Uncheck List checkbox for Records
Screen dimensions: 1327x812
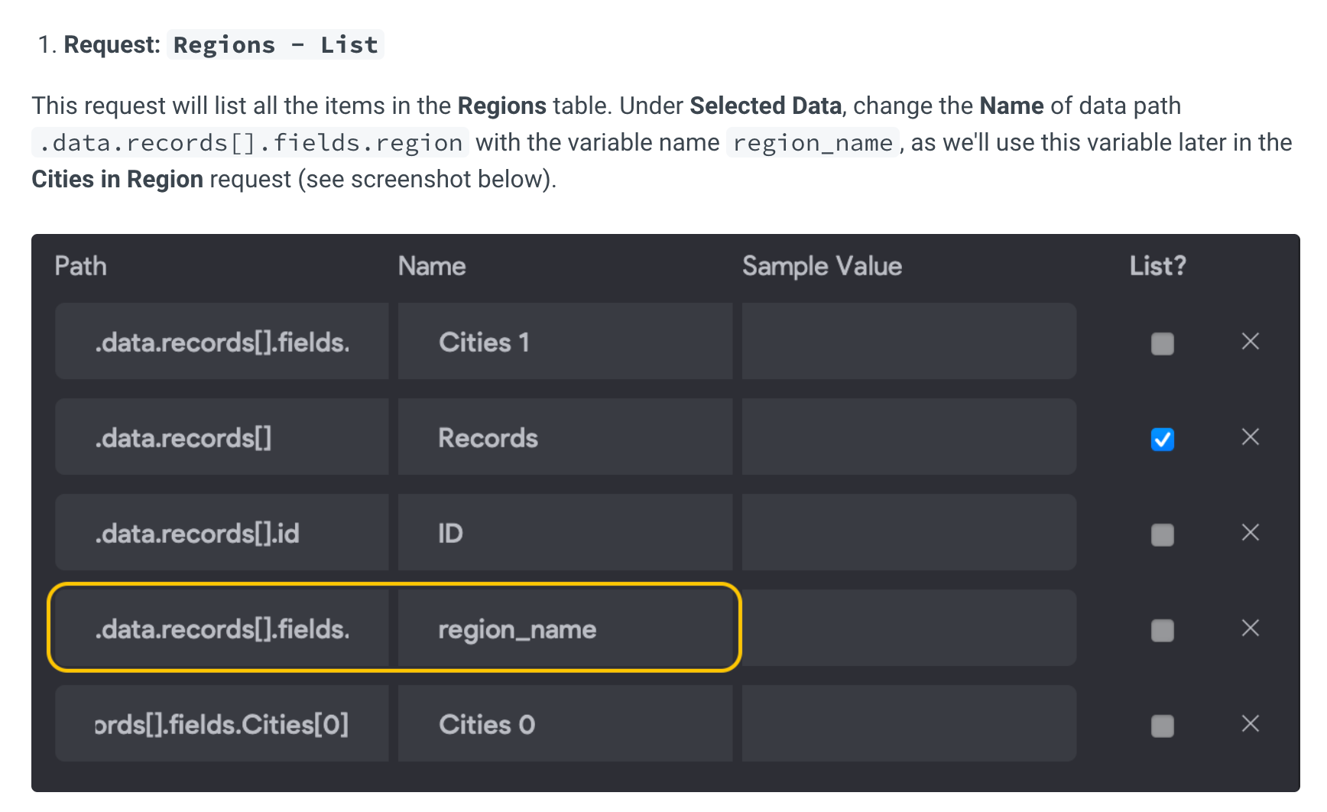click(1162, 439)
